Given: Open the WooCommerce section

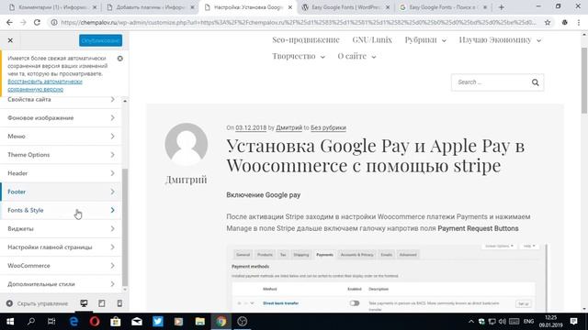Looking at the screenshot, I should (61, 266).
